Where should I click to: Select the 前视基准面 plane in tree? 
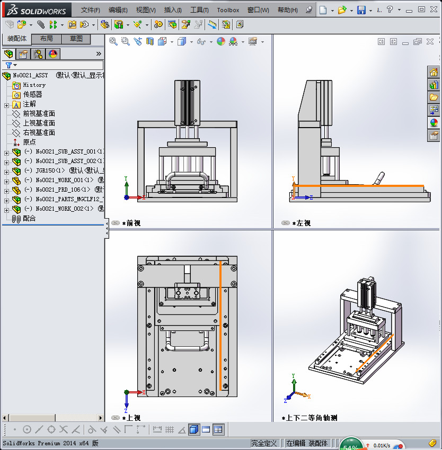(39, 114)
